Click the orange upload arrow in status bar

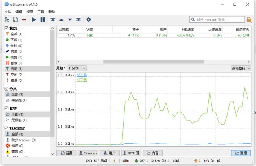[196, 161]
